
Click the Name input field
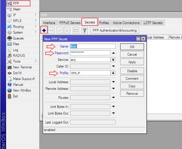click(93, 46)
